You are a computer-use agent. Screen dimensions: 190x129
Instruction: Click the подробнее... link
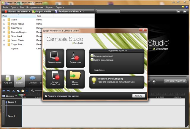(x=99, y=70)
